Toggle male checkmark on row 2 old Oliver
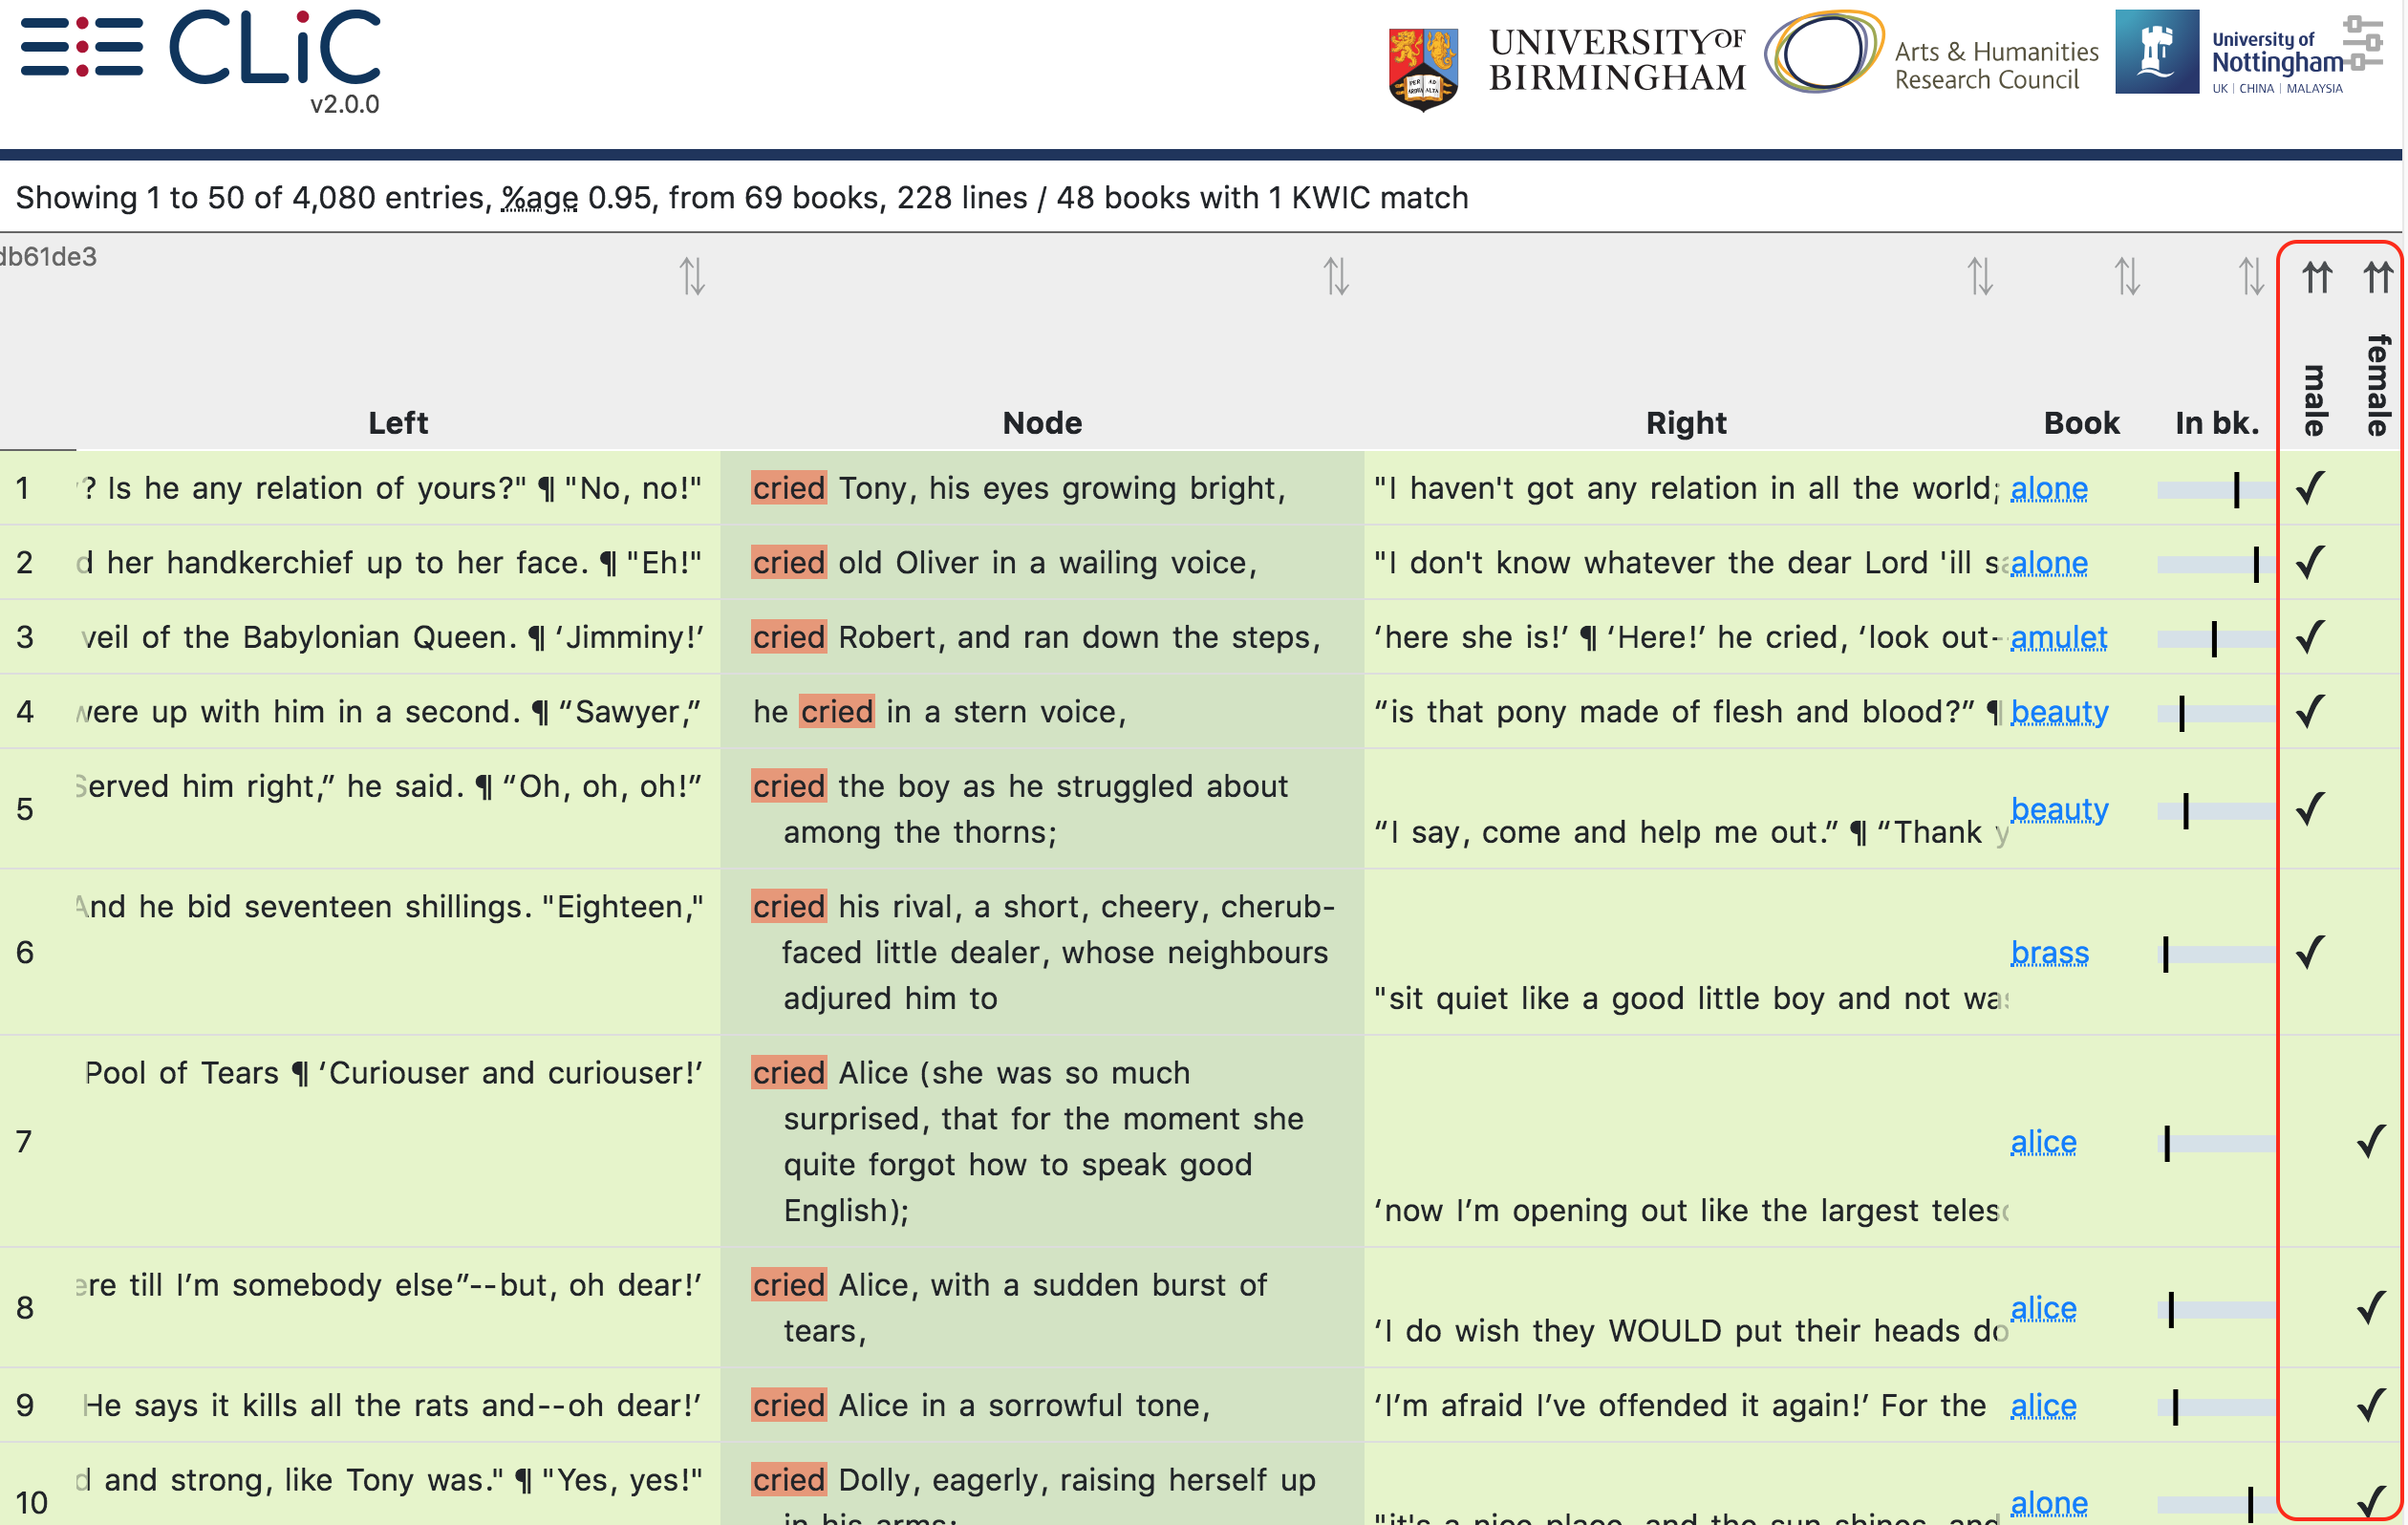Image resolution: width=2408 pixels, height=1525 pixels. coord(2310,562)
